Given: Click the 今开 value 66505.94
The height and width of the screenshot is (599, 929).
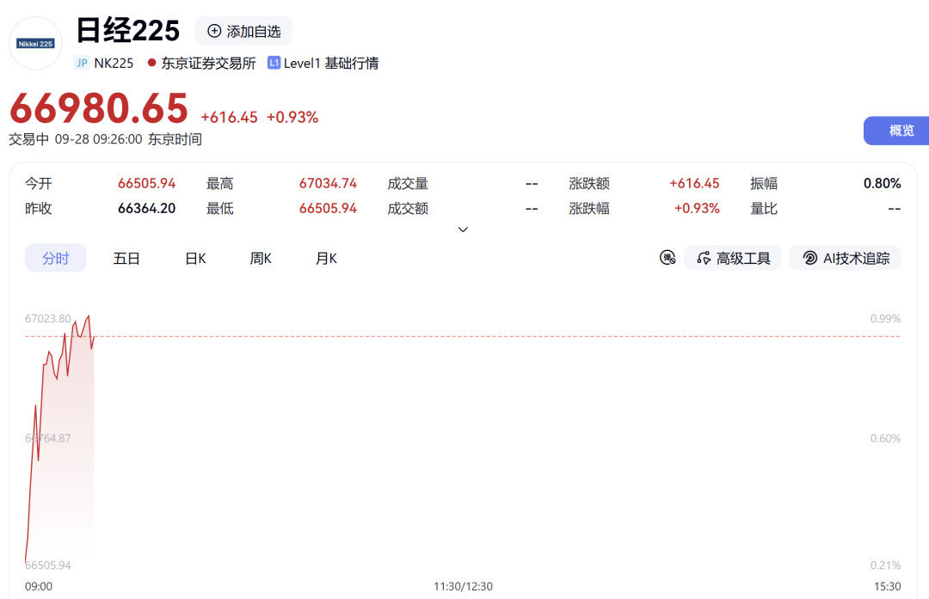Looking at the screenshot, I should click(x=146, y=184).
